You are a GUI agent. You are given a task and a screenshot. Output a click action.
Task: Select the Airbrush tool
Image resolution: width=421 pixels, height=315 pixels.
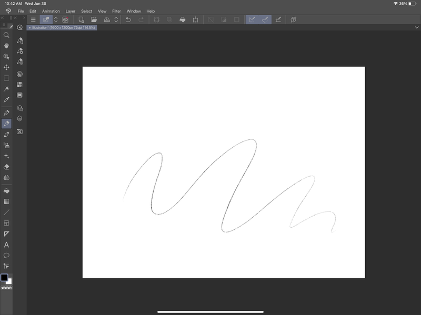(7, 146)
